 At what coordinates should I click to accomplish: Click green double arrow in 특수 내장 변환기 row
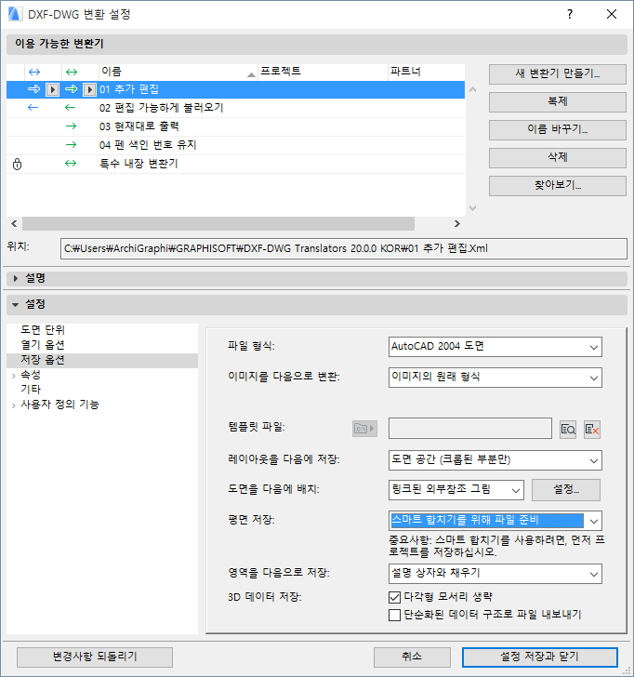(x=71, y=164)
